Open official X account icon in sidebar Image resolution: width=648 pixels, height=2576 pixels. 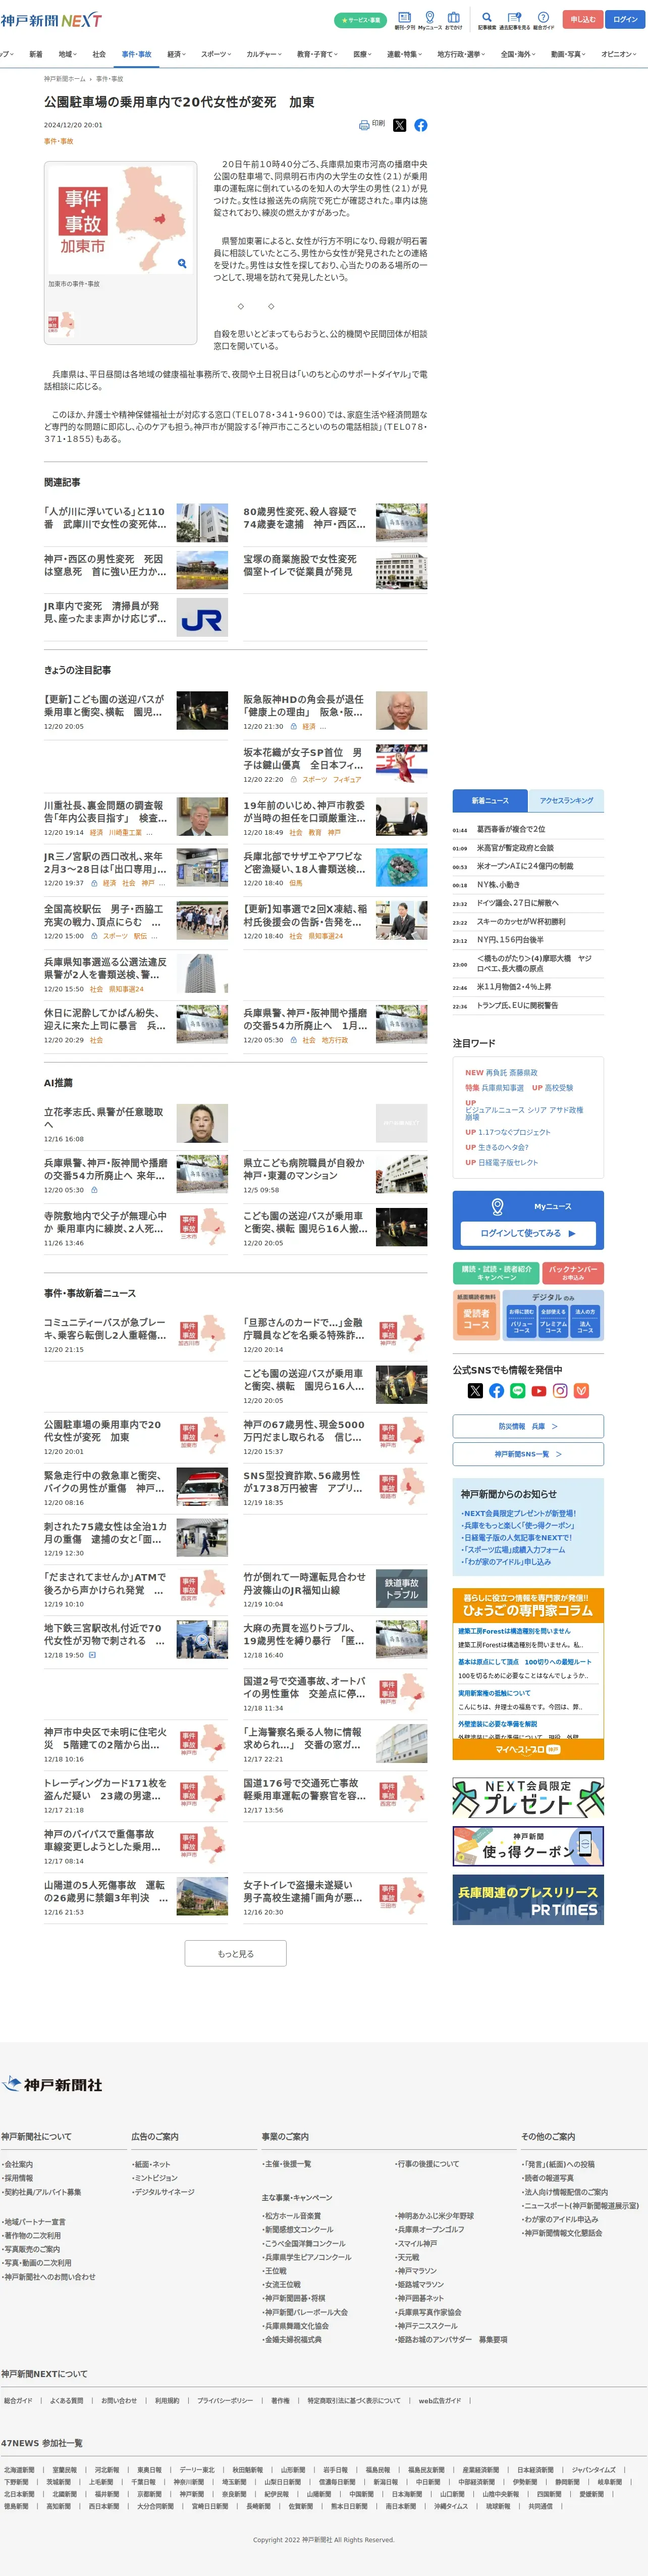click(475, 1391)
